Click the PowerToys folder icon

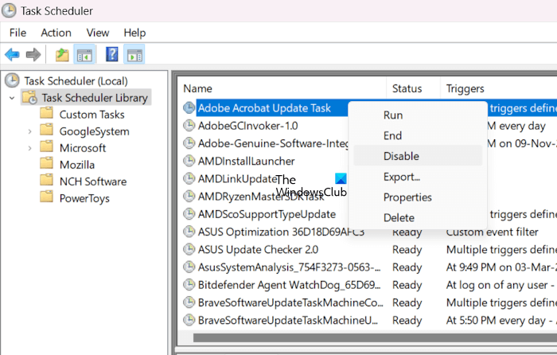pos(46,197)
